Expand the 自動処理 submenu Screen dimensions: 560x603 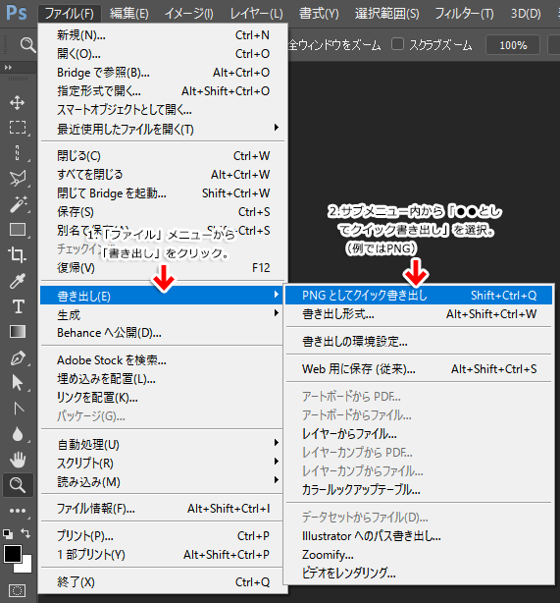pos(163,445)
